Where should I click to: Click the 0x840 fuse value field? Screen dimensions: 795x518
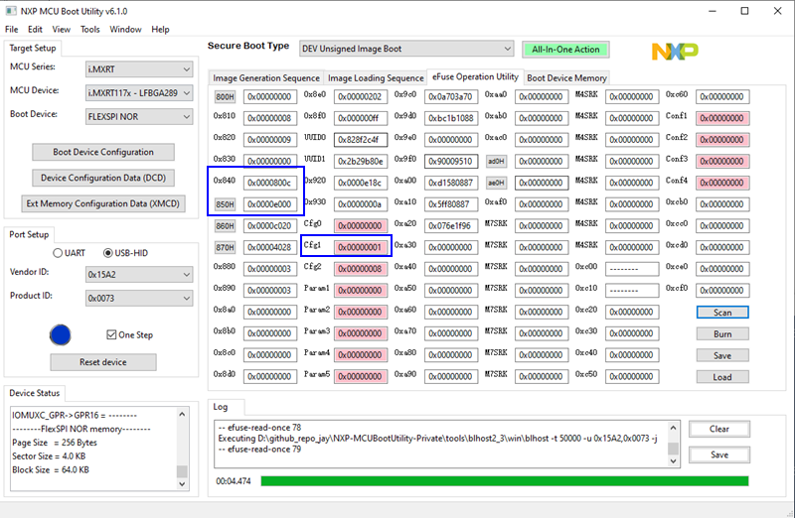coord(270,183)
